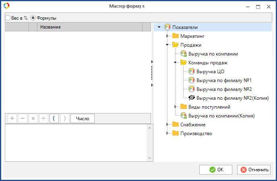Click the Отменить button
277x181 pixels.
pyautogui.click(x=254, y=170)
